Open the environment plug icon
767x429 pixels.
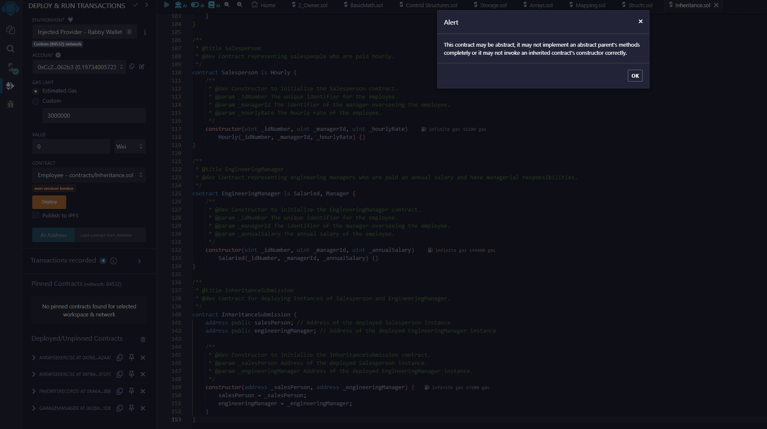click(70, 20)
